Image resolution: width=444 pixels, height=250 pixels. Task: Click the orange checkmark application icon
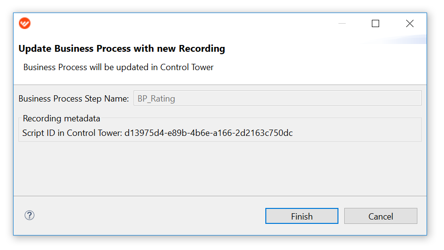[25, 23]
